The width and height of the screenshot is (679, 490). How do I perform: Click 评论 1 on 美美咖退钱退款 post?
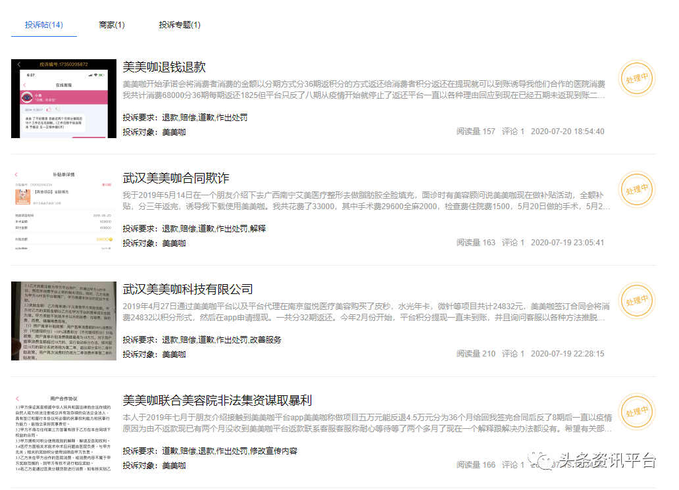(x=513, y=131)
